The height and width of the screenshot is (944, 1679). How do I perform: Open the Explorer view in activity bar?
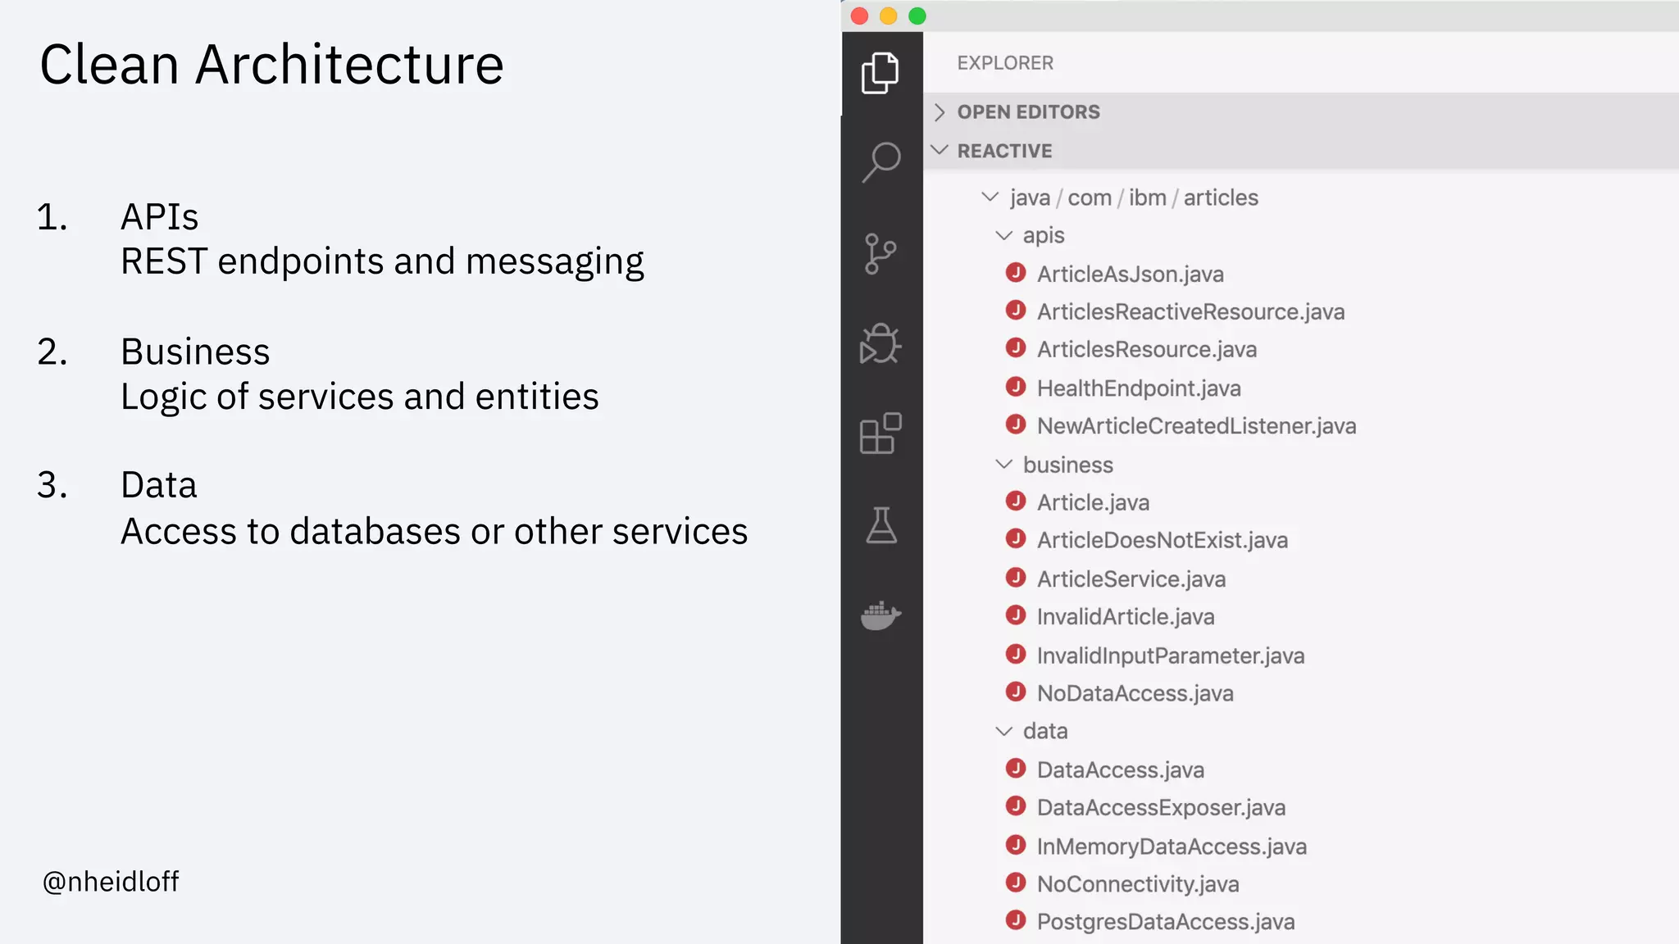880,73
